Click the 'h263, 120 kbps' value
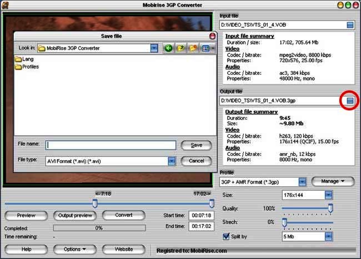Viewport: 361px width, 259px height. pyautogui.click(x=296, y=136)
